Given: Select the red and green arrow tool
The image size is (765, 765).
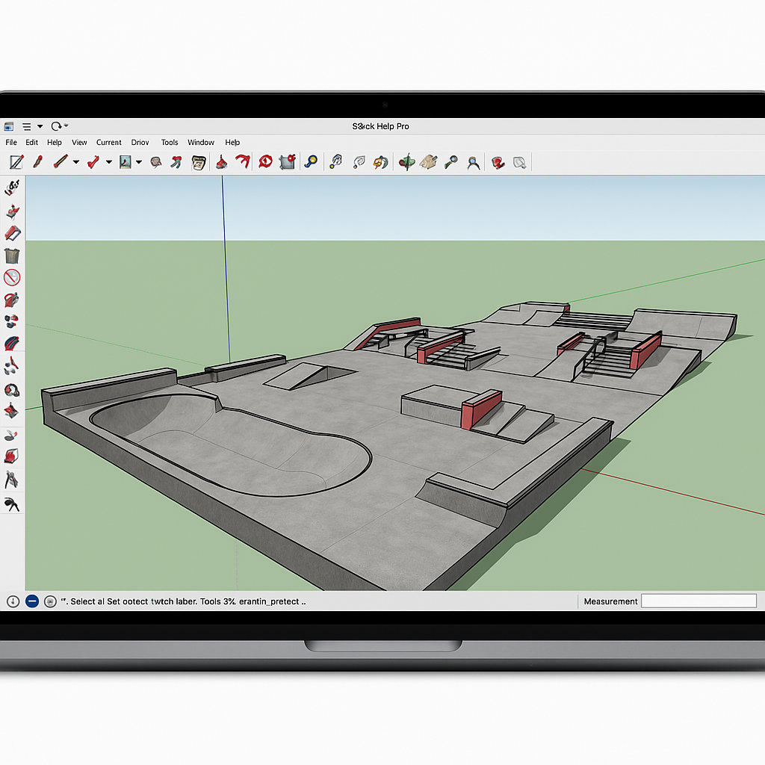Looking at the screenshot, I should (176, 162).
